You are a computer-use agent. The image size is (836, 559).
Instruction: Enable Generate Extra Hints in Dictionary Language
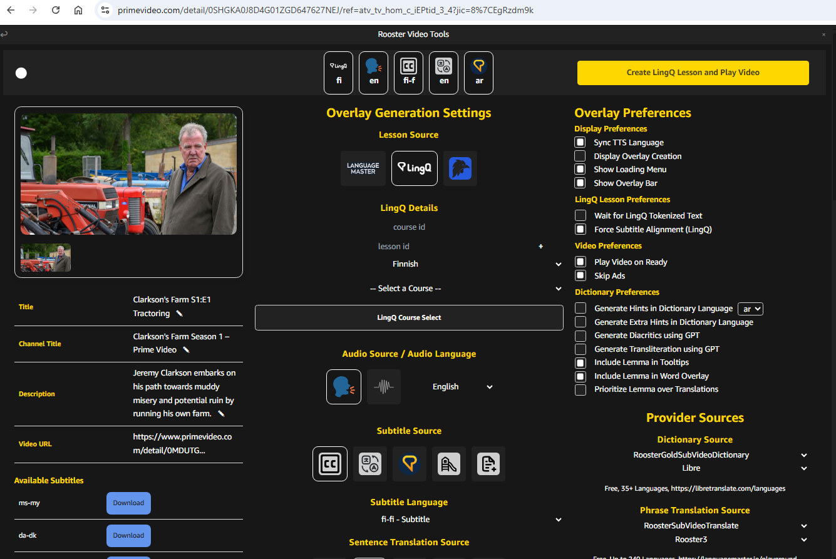[x=581, y=322]
